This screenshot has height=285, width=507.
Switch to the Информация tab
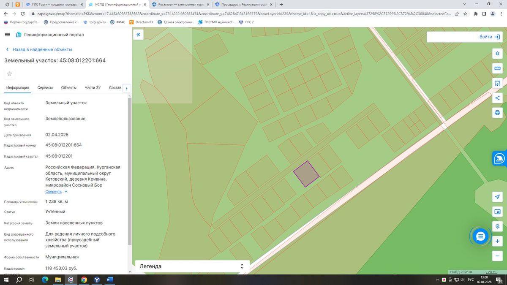coord(18,88)
